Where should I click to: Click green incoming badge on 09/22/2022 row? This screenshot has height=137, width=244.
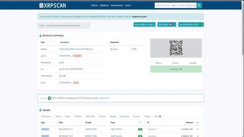(x=140, y=129)
